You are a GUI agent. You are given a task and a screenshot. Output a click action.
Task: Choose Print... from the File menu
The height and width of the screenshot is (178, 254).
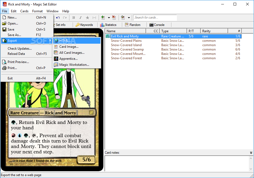(x=27, y=68)
